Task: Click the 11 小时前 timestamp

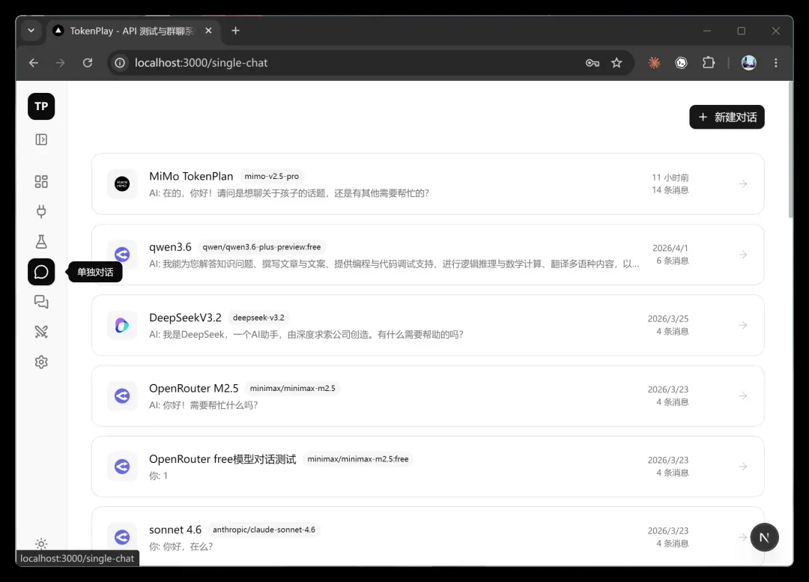Action: [x=670, y=178]
